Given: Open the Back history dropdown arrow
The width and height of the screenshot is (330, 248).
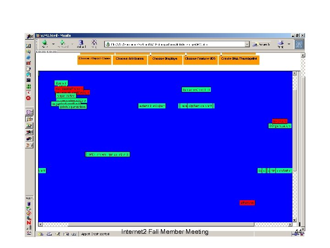Looking at the screenshot, I should [53, 44].
